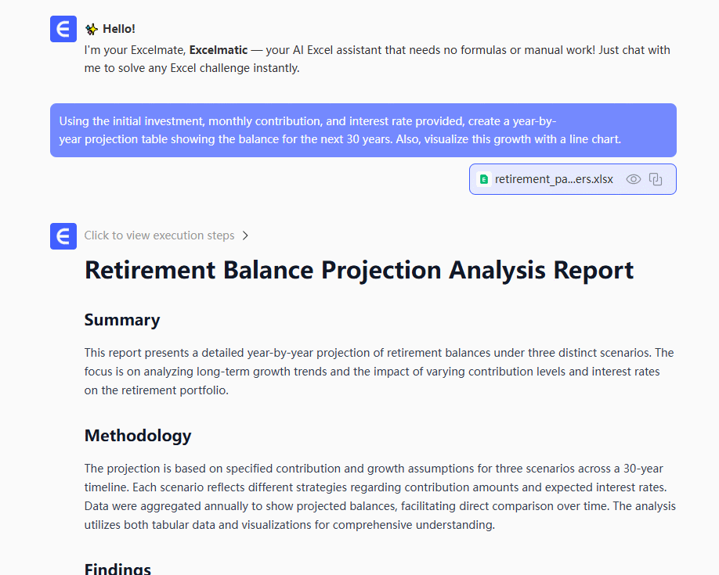Viewport: 719px width, 575px height.
Task: Click the Summary section heading
Action: click(x=122, y=319)
